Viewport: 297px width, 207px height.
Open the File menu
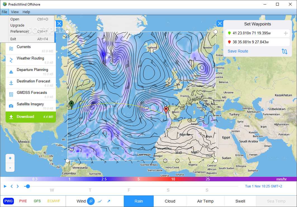tap(4, 12)
